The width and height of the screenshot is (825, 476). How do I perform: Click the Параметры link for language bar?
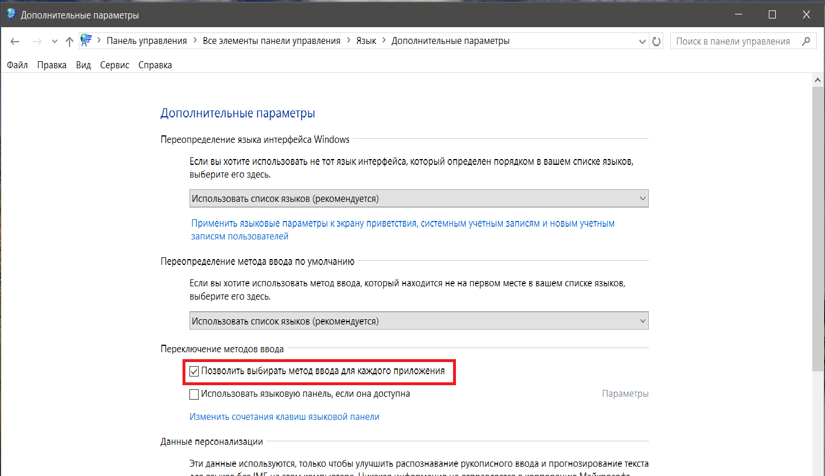(626, 394)
